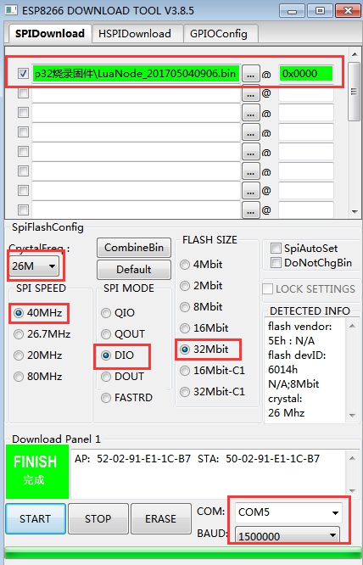Screen dimensions: 363x565
Task: Open the BAUD 1500000 dropdown
Action: 288,534
